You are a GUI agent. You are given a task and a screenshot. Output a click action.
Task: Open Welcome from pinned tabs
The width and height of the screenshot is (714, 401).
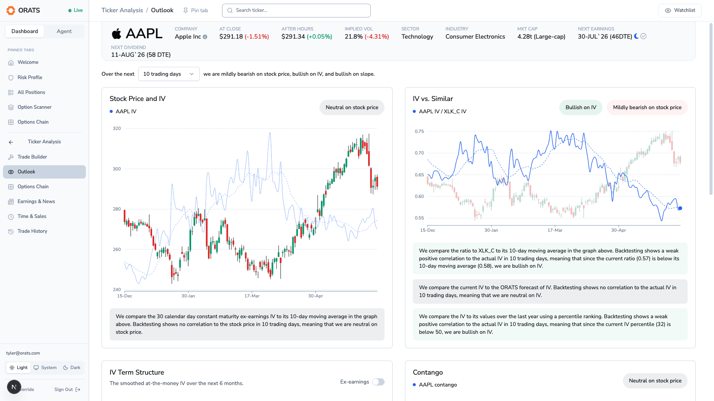44,62
